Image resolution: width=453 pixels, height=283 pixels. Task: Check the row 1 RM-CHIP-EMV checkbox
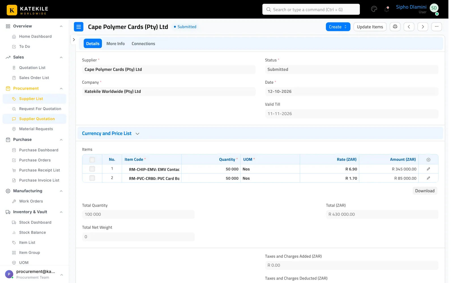pos(92,169)
